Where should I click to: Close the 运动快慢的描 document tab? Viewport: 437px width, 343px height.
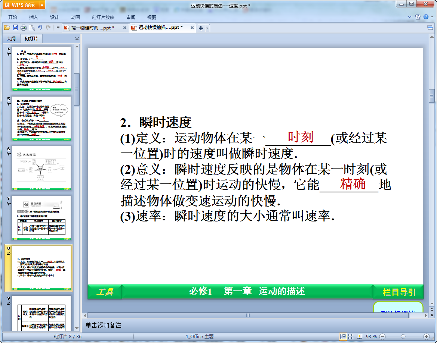coord(192,28)
